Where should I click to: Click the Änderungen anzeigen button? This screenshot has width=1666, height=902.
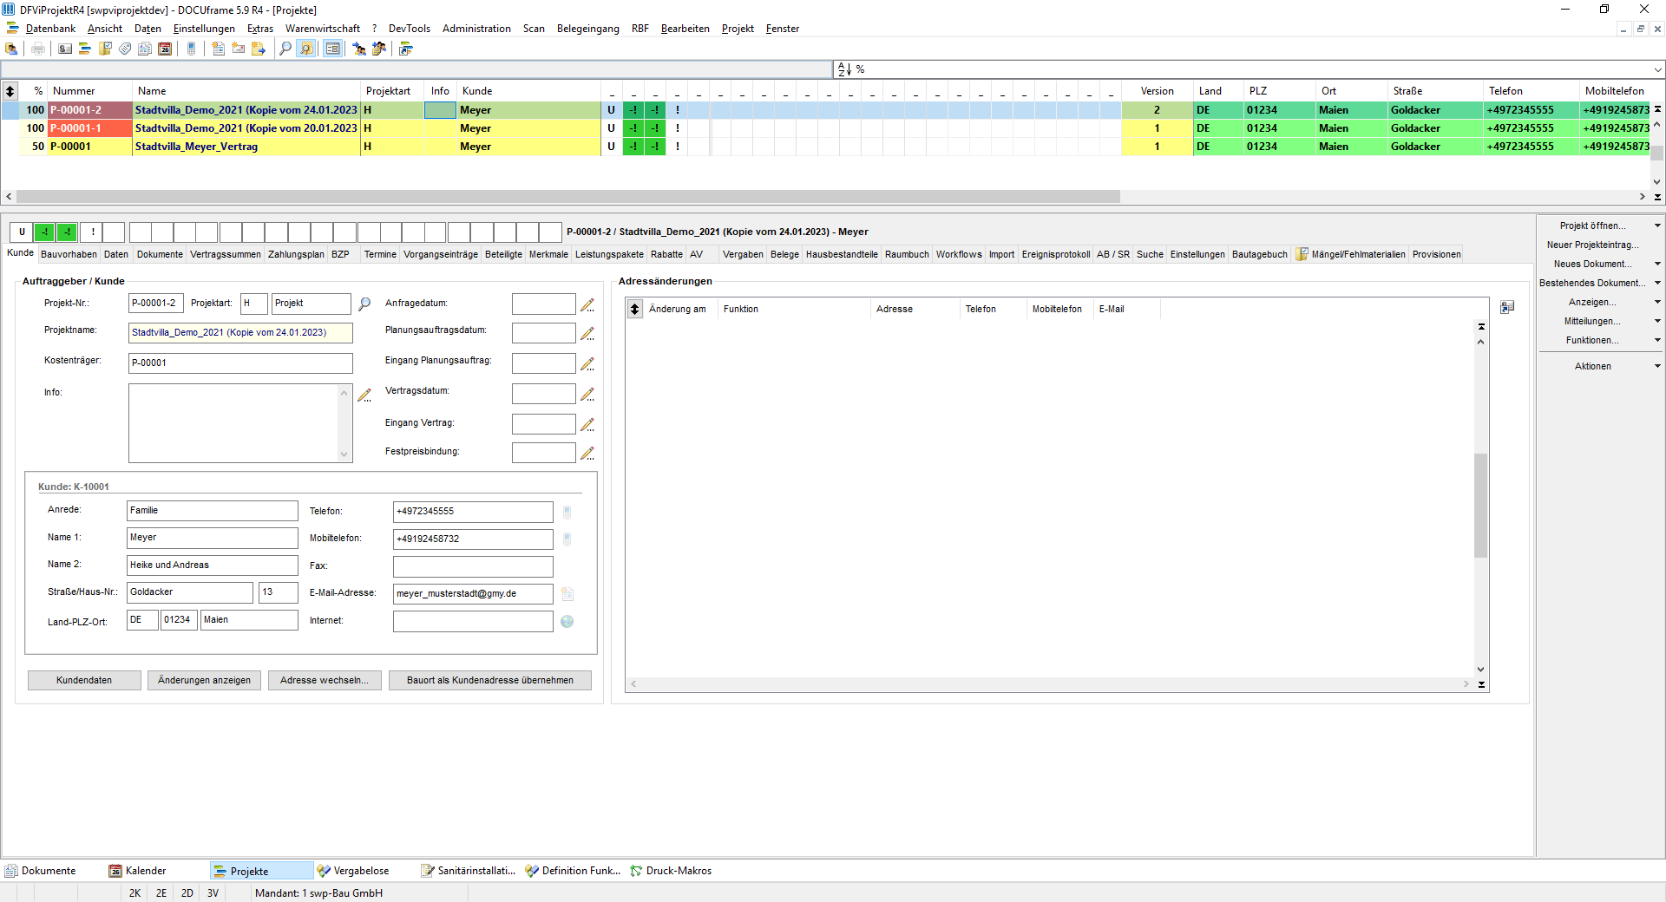pos(204,680)
